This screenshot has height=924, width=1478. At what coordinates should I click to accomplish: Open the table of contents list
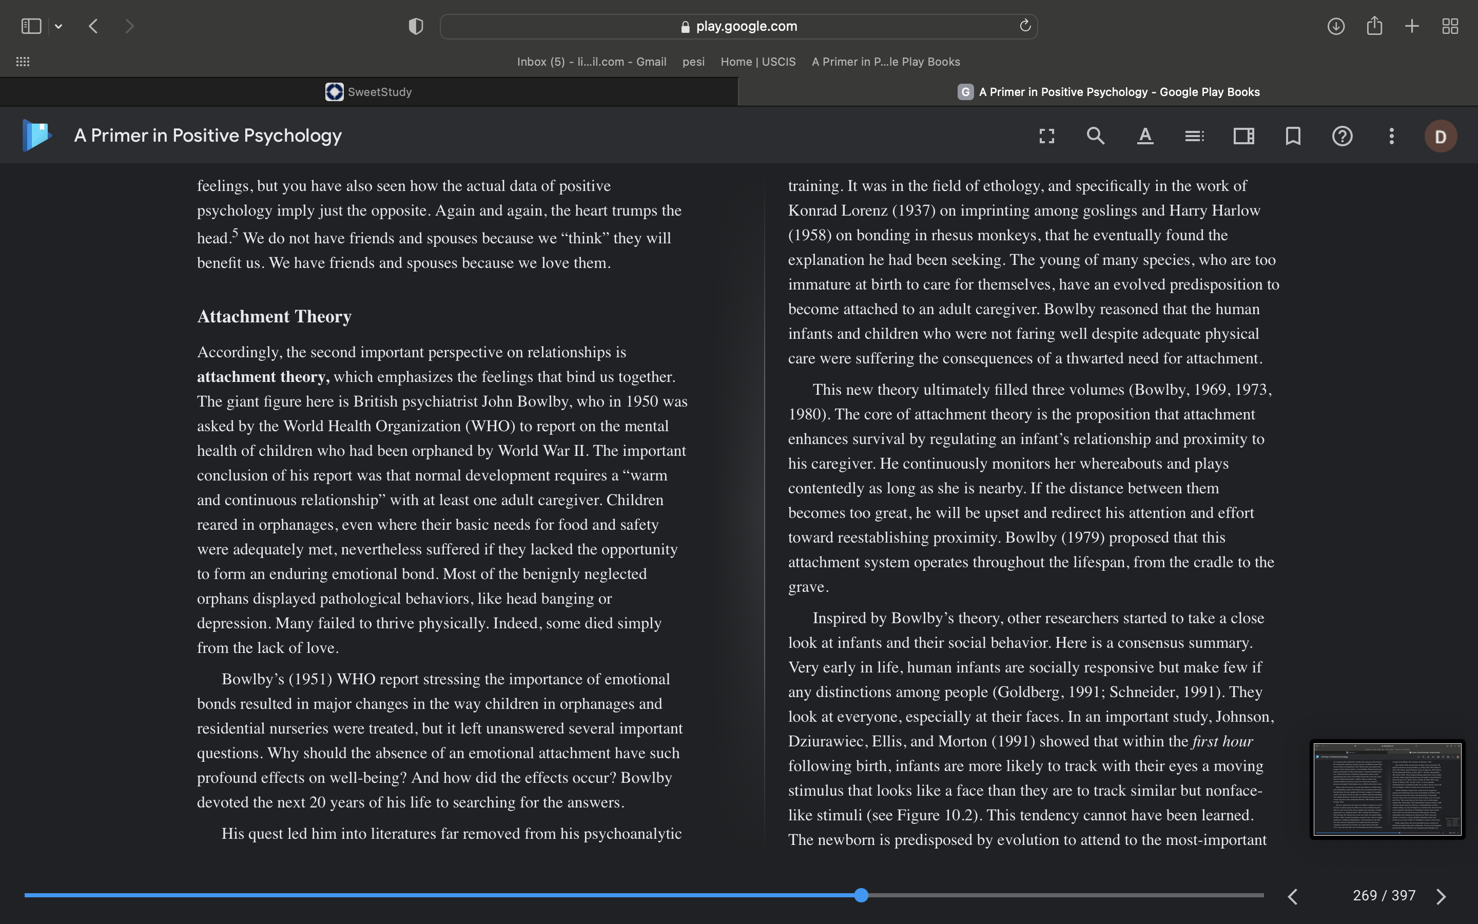click(1195, 136)
